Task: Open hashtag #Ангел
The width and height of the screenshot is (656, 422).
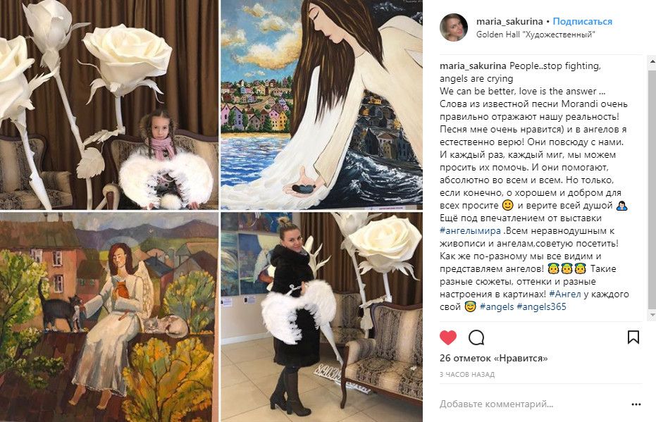Action: coord(565,294)
